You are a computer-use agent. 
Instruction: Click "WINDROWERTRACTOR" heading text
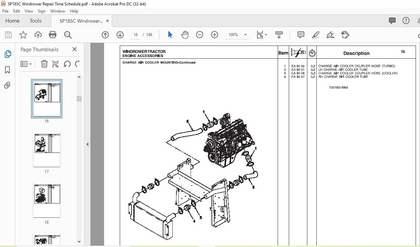144,52
